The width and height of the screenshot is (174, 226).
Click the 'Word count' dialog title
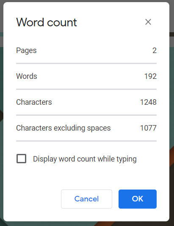(x=47, y=22)
